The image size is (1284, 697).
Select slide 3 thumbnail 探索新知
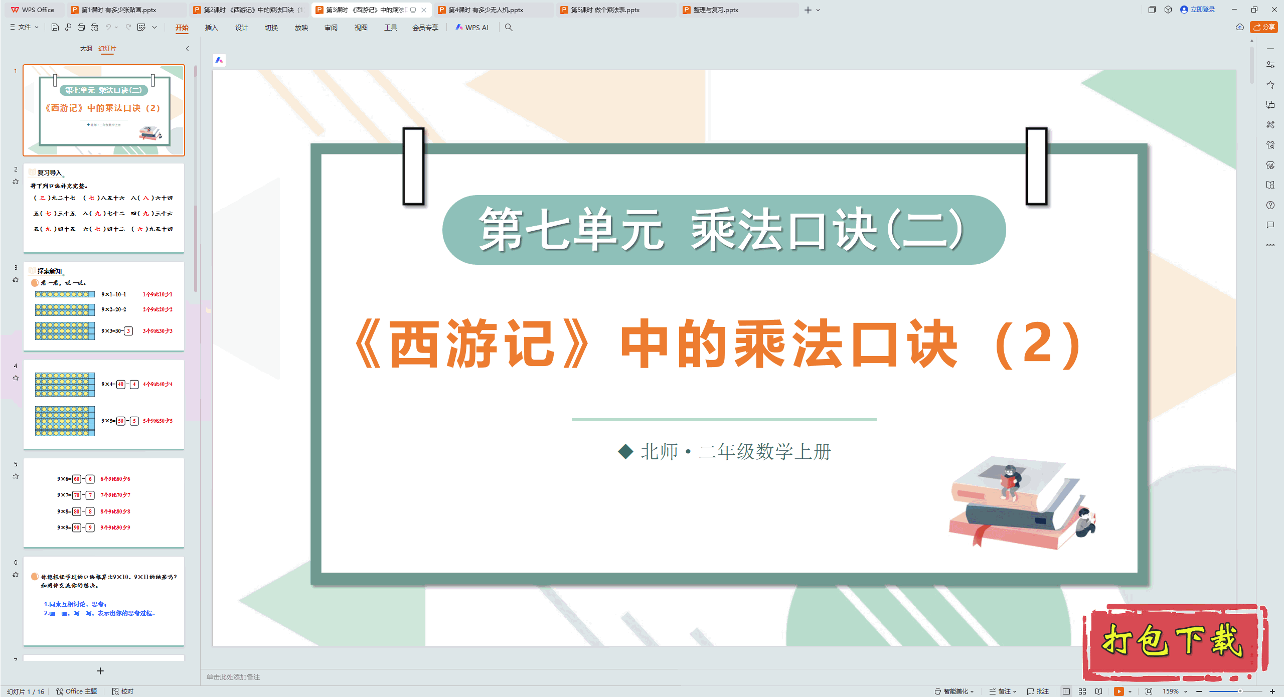pos(104,306)
